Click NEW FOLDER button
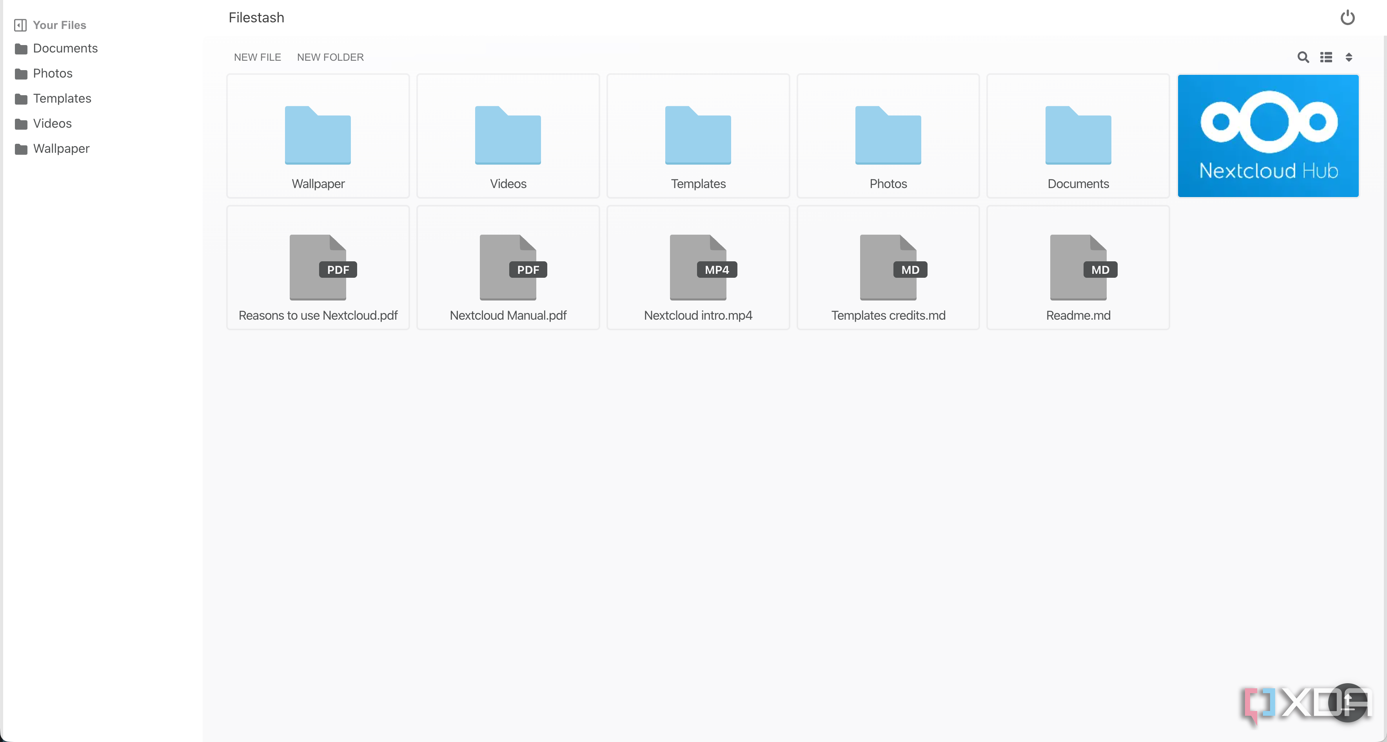 tap(330, 57)
